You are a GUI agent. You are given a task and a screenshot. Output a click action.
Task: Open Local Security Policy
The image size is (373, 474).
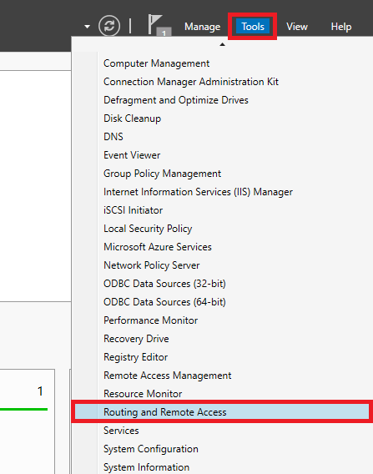(148, 229)
